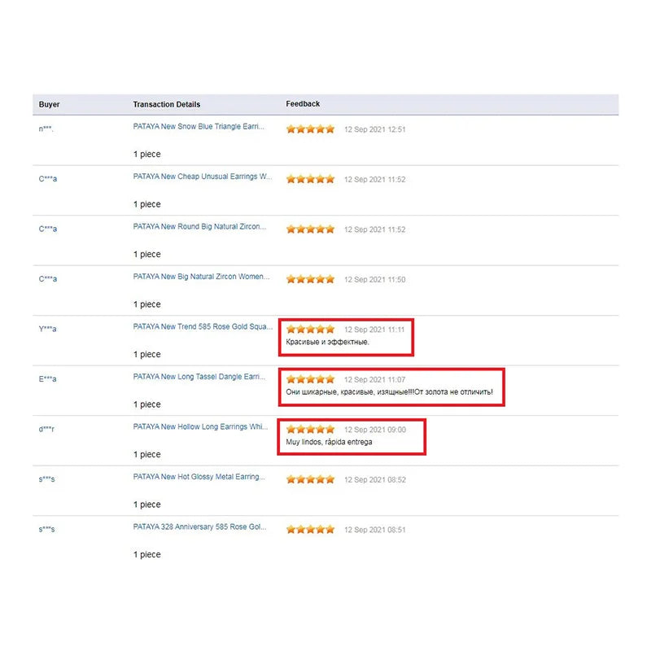The width and height of the screenshot is (651, 651).
Task: Click star rating in Cheap Unusual Earrings row
Action: click(x=310, y=179)
